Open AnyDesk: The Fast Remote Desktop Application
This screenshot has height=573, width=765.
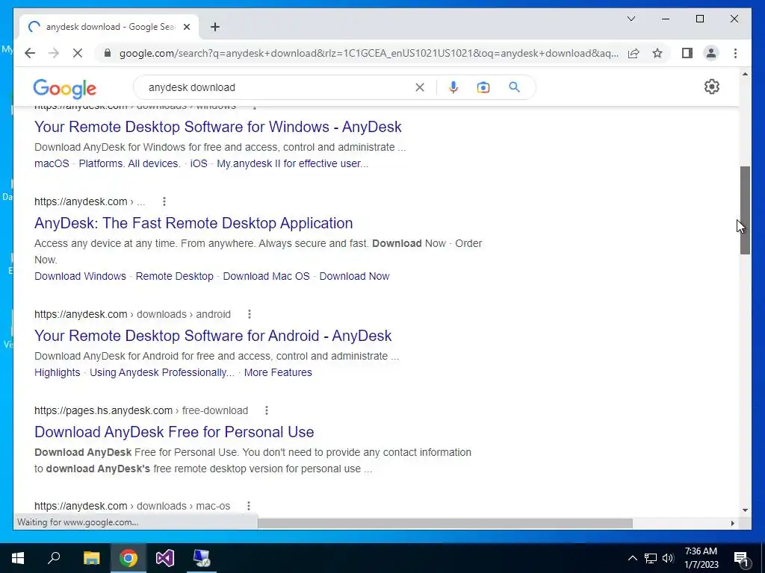pyautogui.click(x=193, y=223)
